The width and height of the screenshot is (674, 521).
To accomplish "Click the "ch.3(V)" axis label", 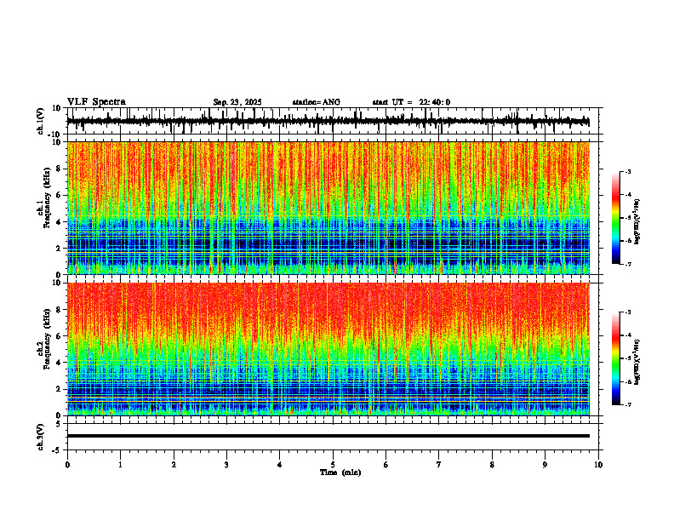I will [41, 438].
